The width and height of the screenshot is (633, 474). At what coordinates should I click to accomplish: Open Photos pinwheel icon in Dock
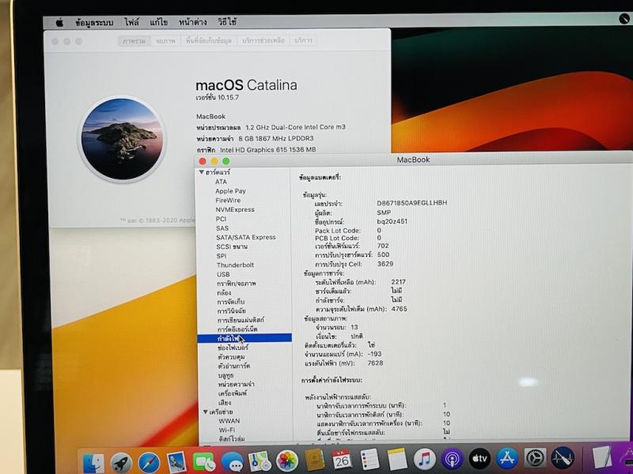(287, 461)
